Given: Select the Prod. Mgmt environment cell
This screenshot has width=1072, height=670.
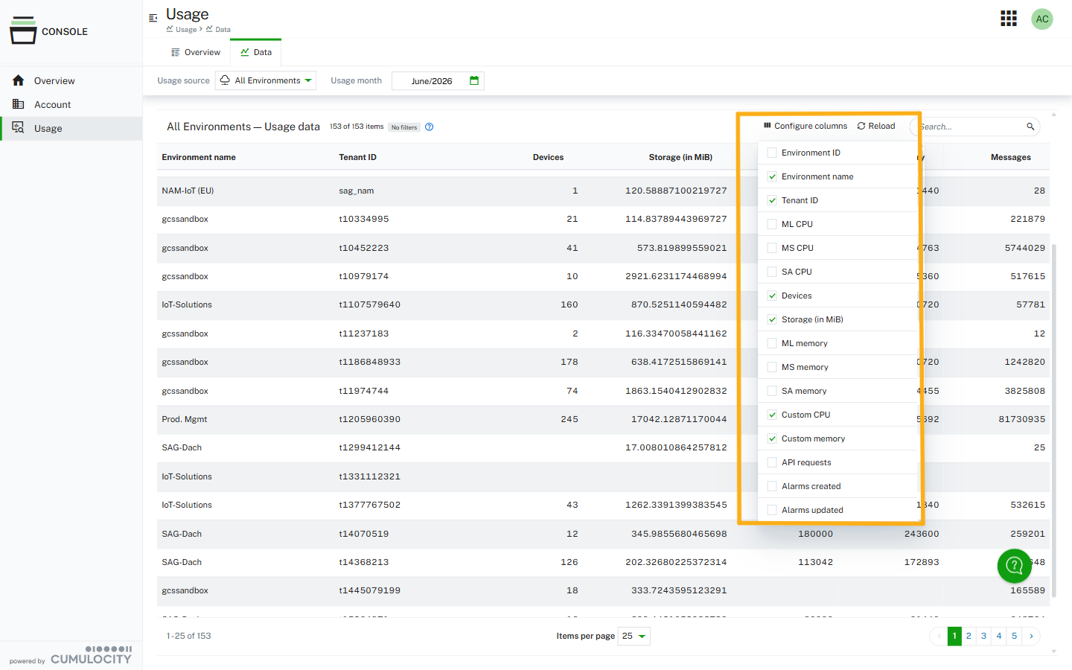Looking at the screenshot, I should [184, 419].
